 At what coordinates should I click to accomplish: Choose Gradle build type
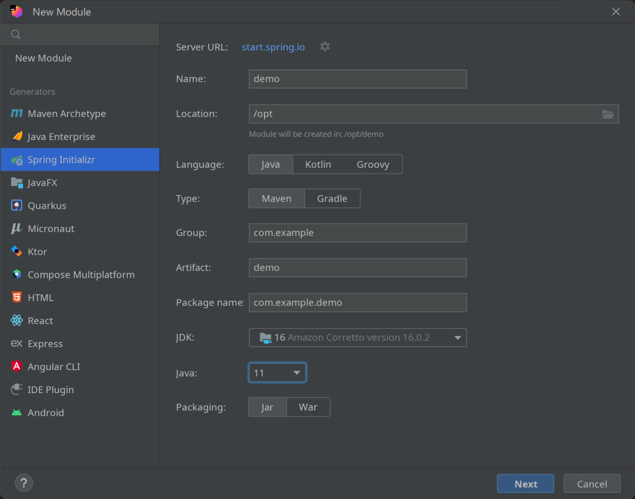pos(332,199)
